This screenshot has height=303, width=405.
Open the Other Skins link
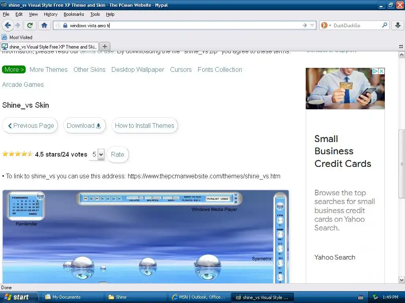[x=89, y=69]
